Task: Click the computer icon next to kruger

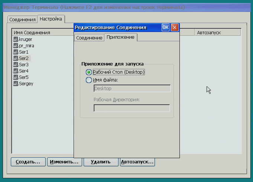Action: (16, 39)
